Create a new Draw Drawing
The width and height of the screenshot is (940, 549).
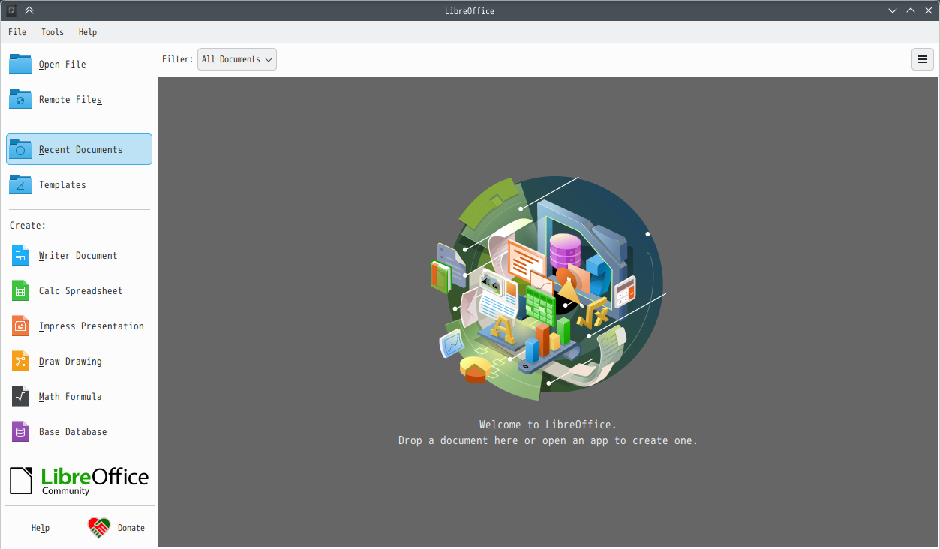[79, 361]
